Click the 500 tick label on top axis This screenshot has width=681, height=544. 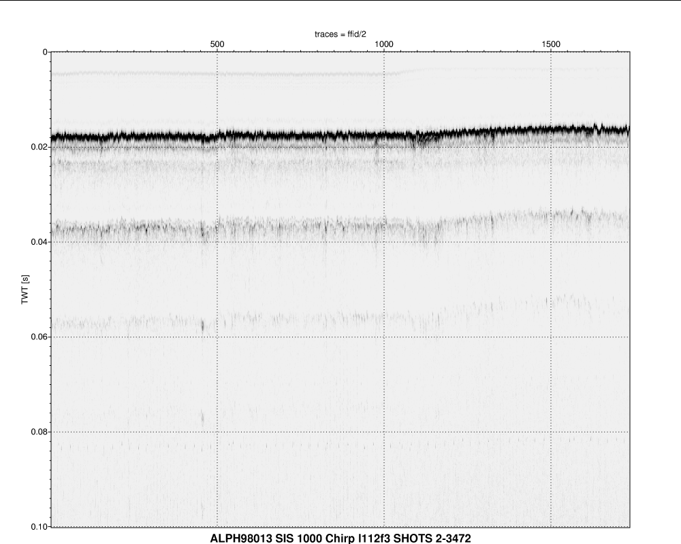coord(217,44)
